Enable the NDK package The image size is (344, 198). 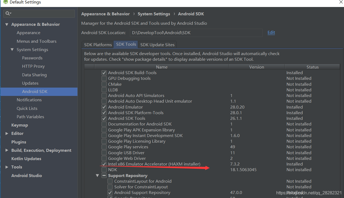(104, 170)
